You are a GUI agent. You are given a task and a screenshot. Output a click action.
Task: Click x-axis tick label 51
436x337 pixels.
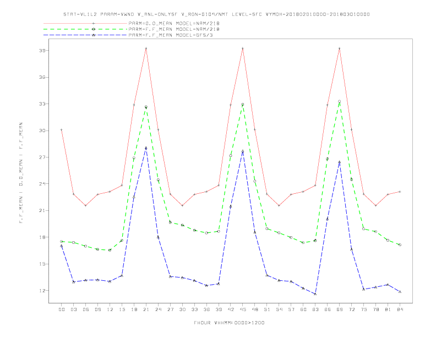click(x=267, y=309)
